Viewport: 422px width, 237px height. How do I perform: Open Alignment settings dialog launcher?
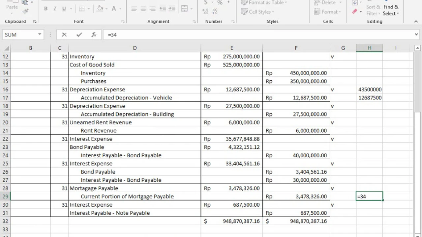click(x=194, y=21)
